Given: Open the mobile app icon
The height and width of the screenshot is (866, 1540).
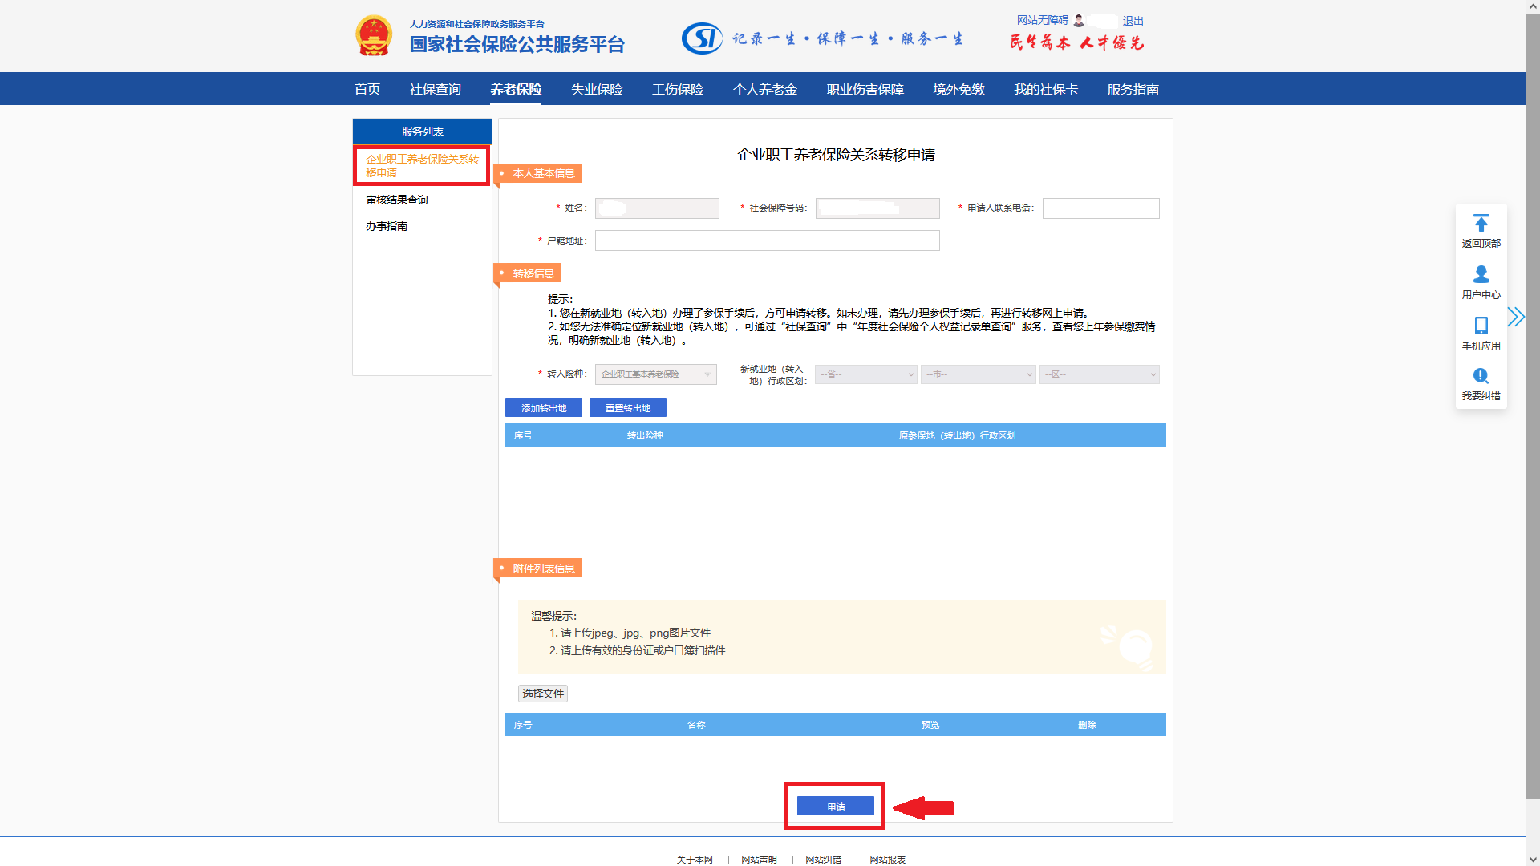Looking at the screenshot, I should [1481, 326].
